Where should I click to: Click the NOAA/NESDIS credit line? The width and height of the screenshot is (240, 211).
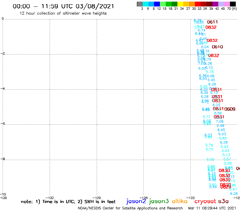tap(130, 208)
